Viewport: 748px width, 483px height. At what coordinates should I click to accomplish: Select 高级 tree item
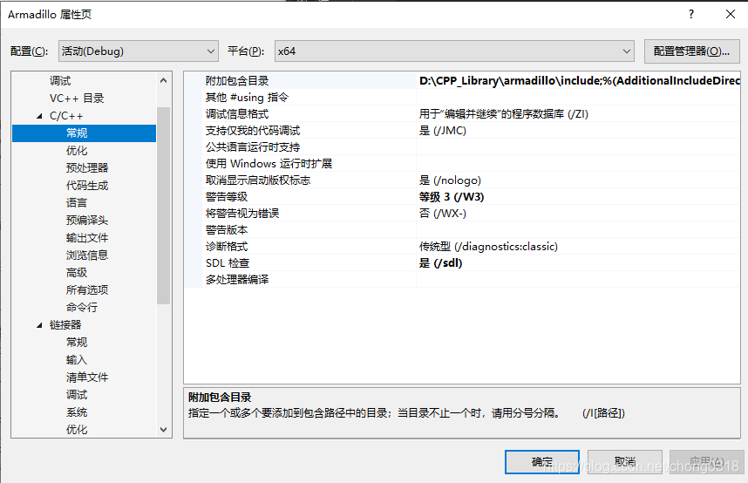(x=77, y=273)
